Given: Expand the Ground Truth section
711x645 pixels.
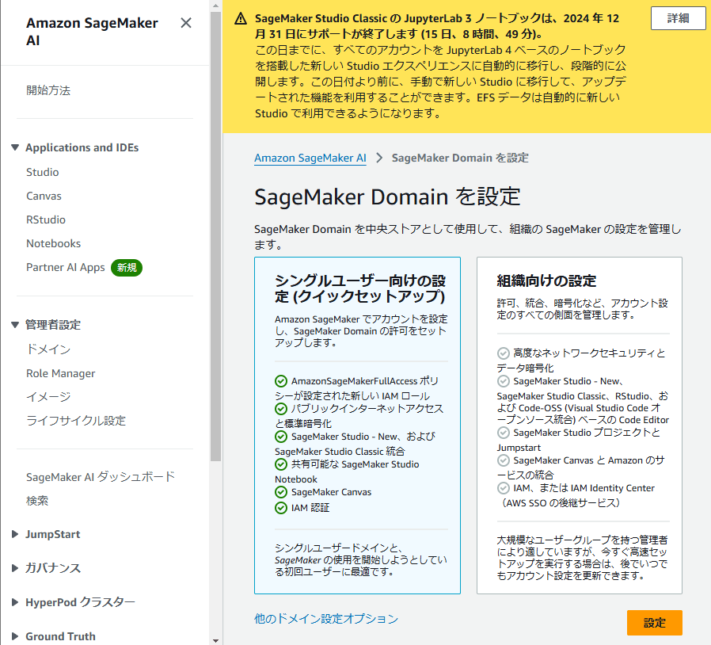Looking at the screenshot, I should [x=15, y=636].
